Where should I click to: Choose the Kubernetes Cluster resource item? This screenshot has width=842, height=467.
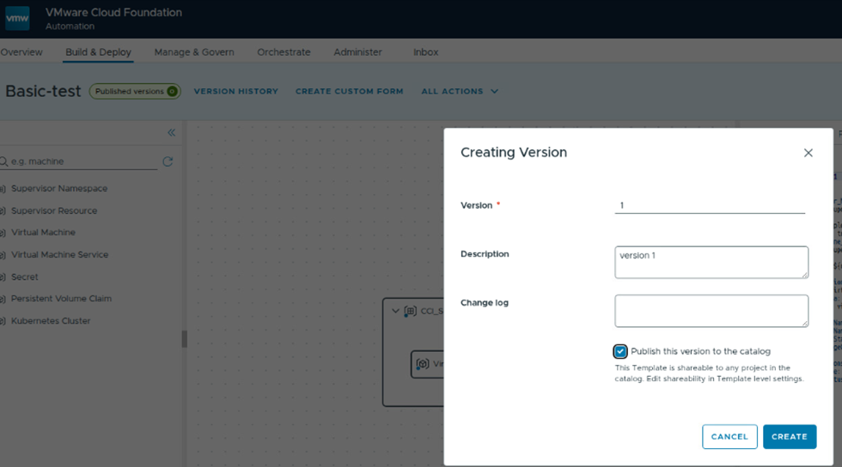pos(50,321)
